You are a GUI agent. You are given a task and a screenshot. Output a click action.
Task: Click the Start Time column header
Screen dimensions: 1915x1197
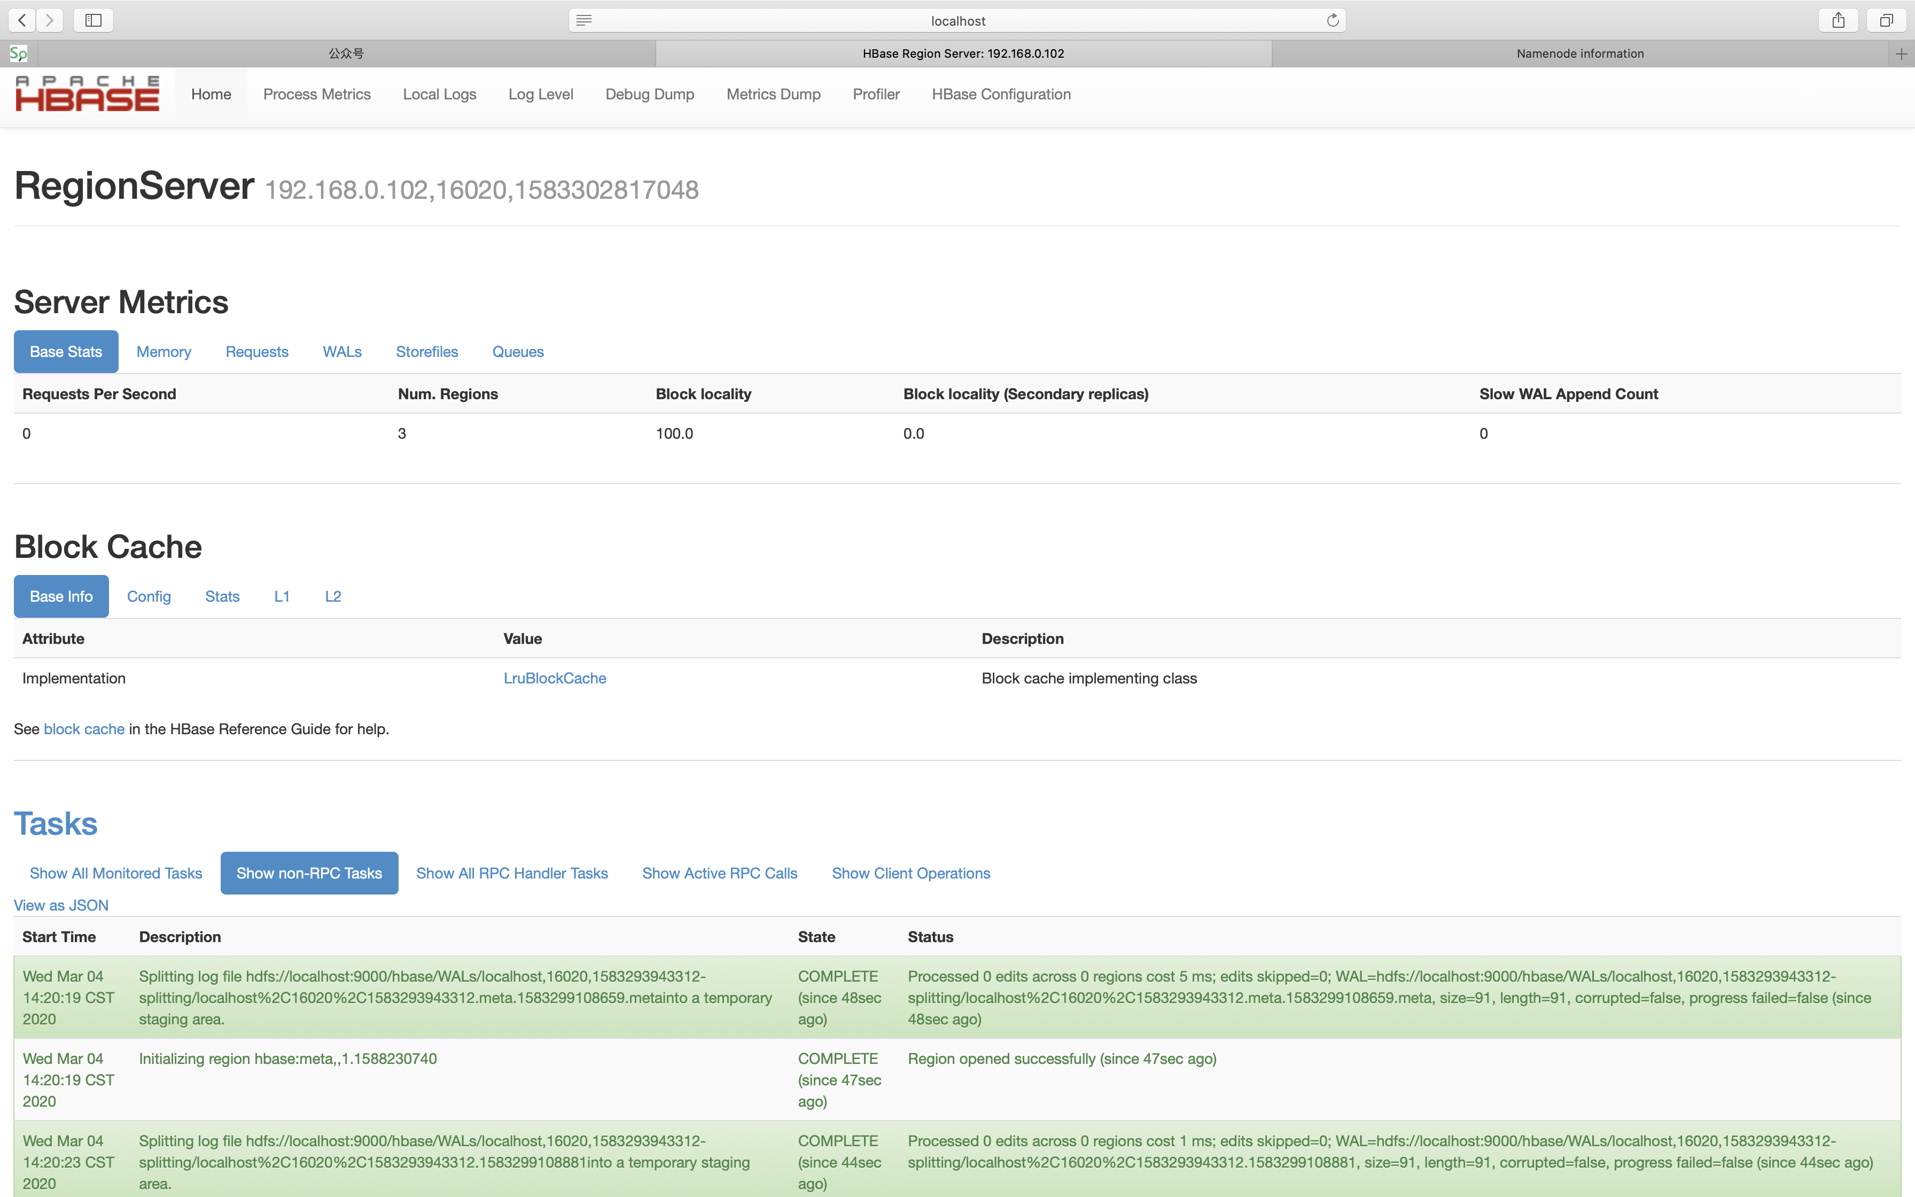point(59,937)
